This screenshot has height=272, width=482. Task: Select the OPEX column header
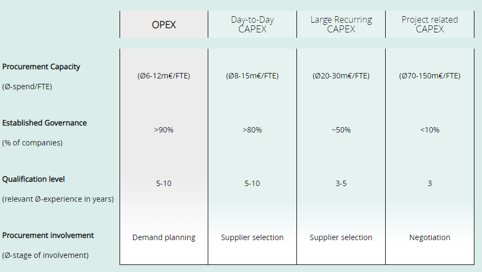click(163, 24)
